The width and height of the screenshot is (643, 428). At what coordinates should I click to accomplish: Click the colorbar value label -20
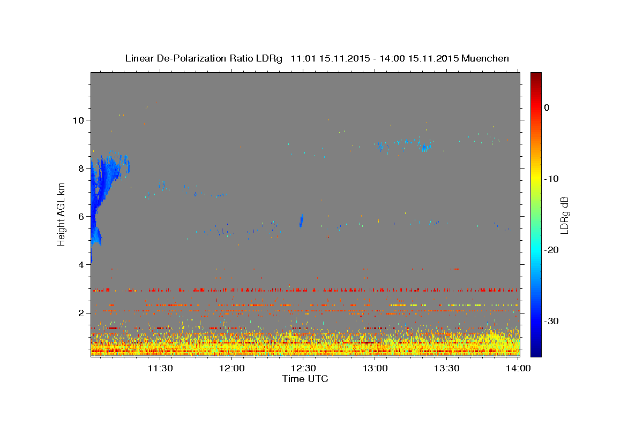pos(551,250)
